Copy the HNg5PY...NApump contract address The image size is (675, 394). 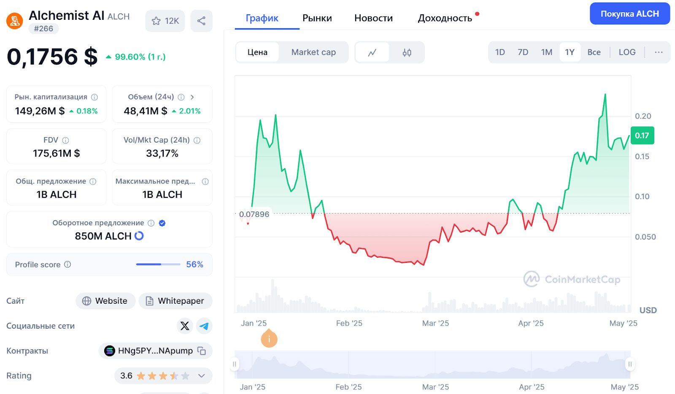202,351
